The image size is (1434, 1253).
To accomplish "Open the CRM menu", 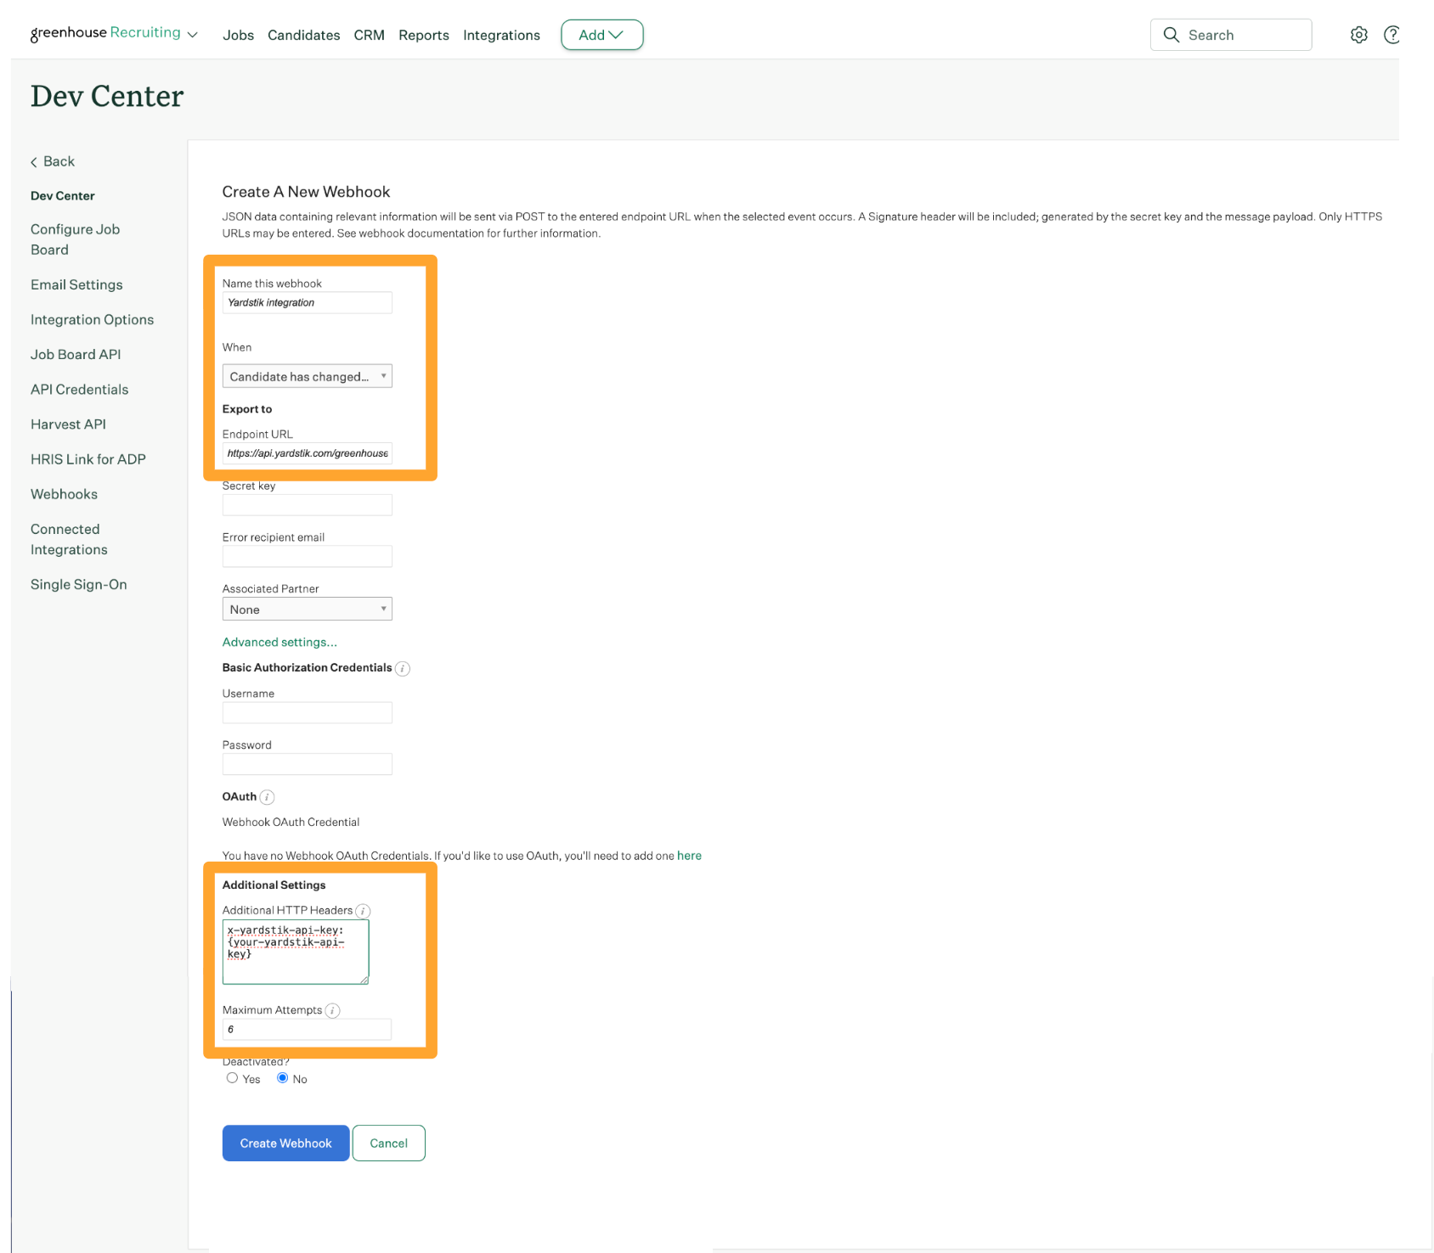I will 369,35.
